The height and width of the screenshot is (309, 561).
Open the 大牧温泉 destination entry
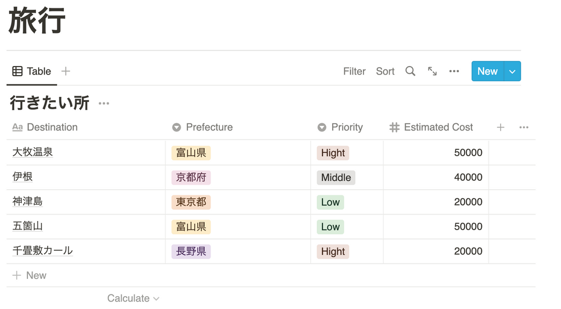point(33,152)
